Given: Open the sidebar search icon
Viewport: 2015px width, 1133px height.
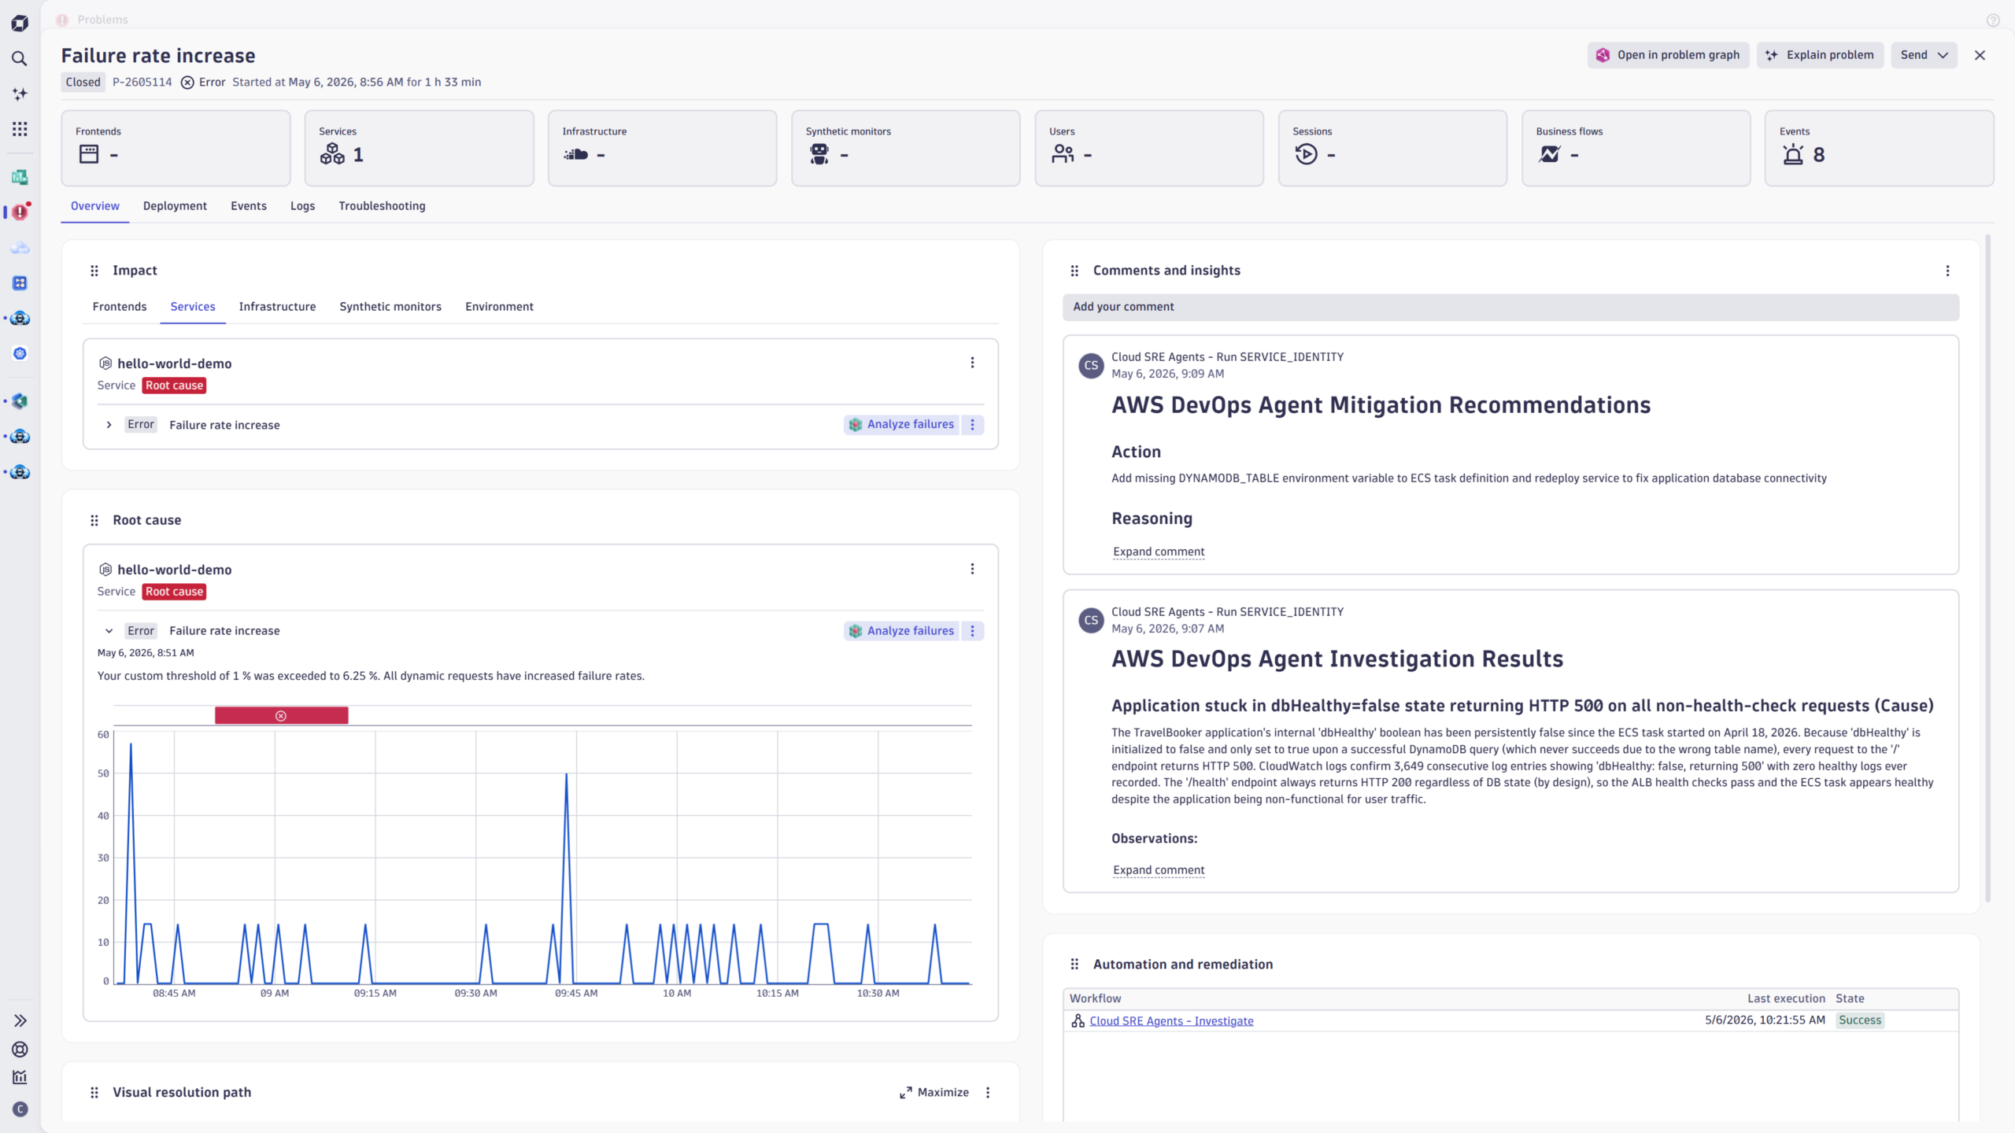Looking at the screenshot, I should [20, 59].
